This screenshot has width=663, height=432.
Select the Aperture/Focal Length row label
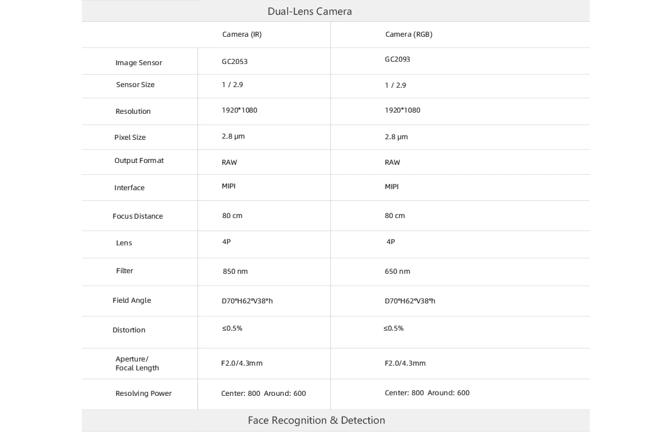click(x=137, y=363)
